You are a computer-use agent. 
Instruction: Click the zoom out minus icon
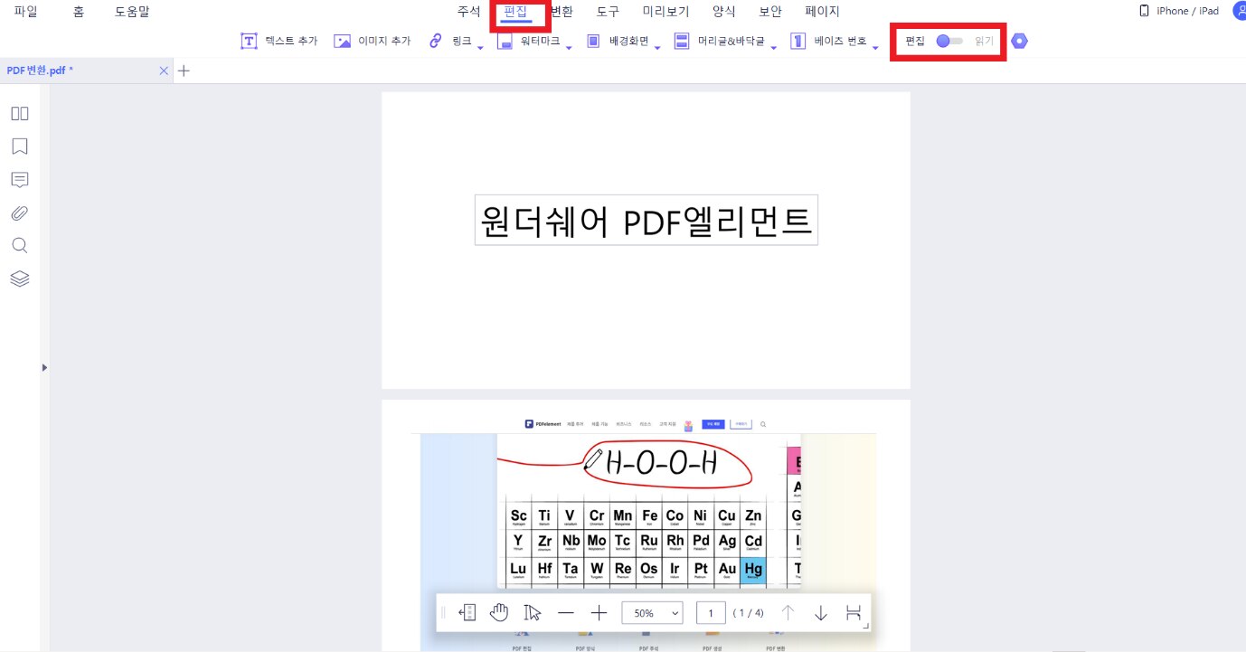(566, 612)
